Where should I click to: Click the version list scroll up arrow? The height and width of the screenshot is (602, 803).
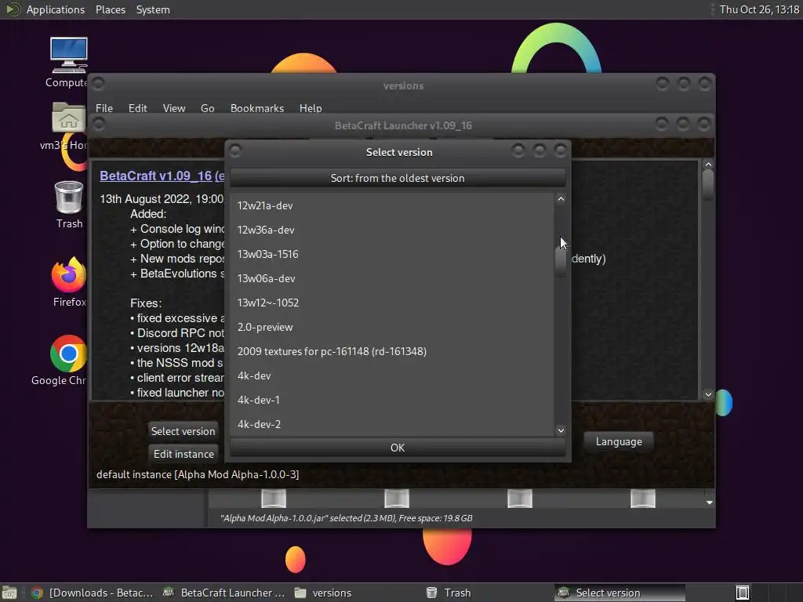coord(561,199)
